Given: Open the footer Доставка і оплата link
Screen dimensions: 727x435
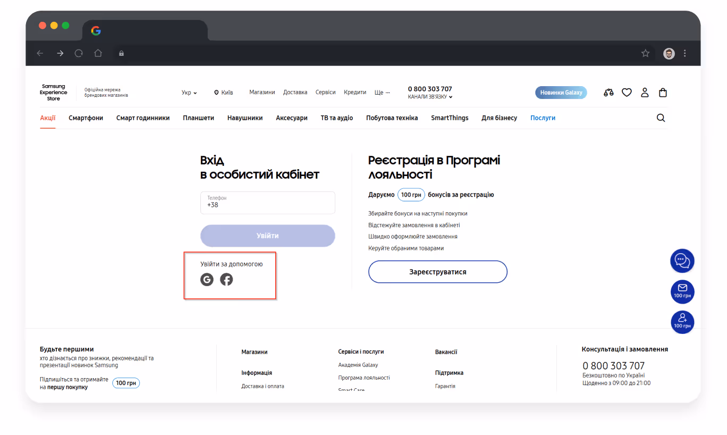Looking at the screenshot, I should click(263, 386).
